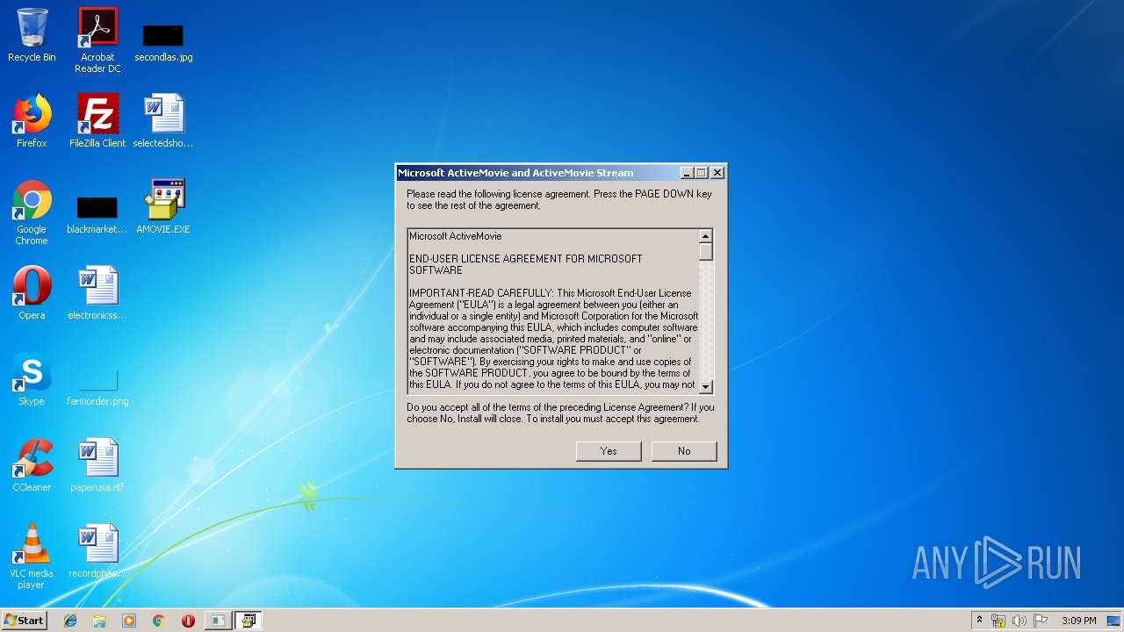This screenshot has width=1124, height=632.
Task: Launch Internet Explorer from the taskbar
Action: [x=70, y=621]
